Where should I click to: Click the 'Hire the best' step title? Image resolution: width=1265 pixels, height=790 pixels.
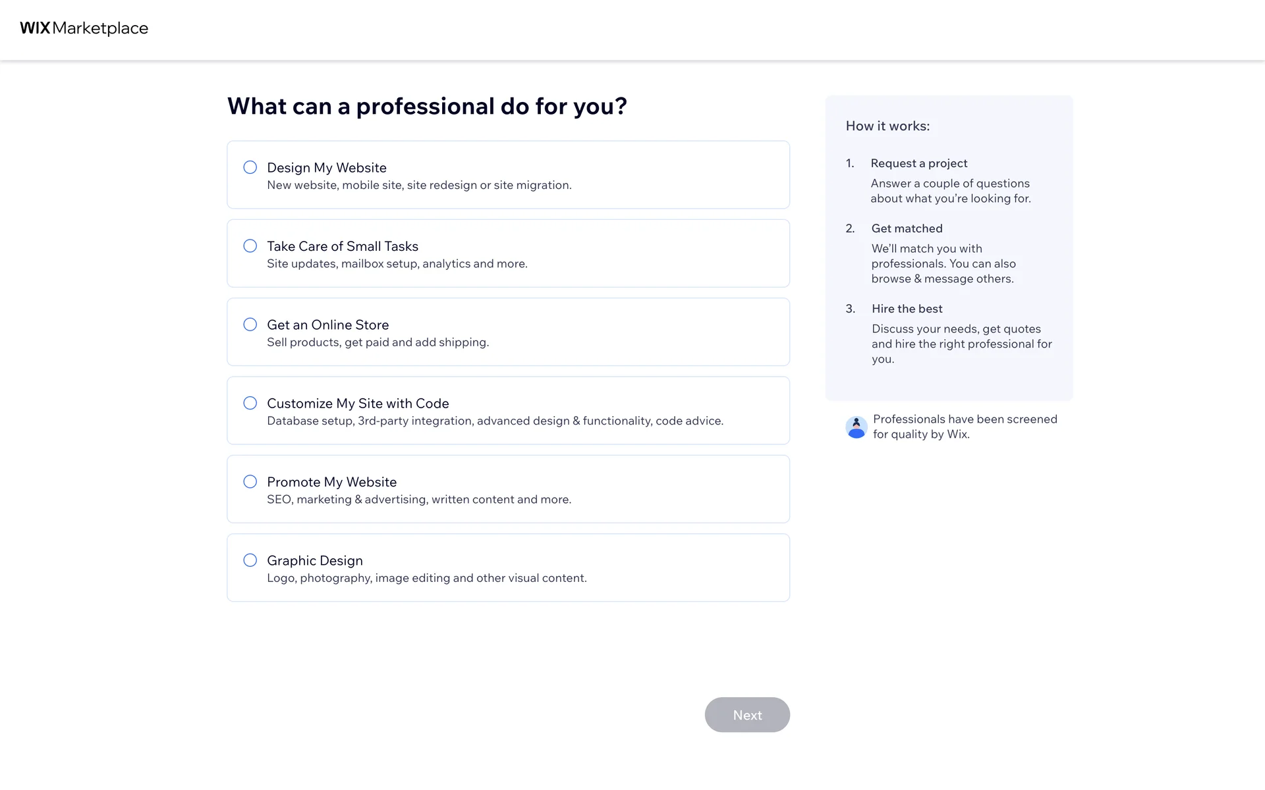[x=907, y=309]
